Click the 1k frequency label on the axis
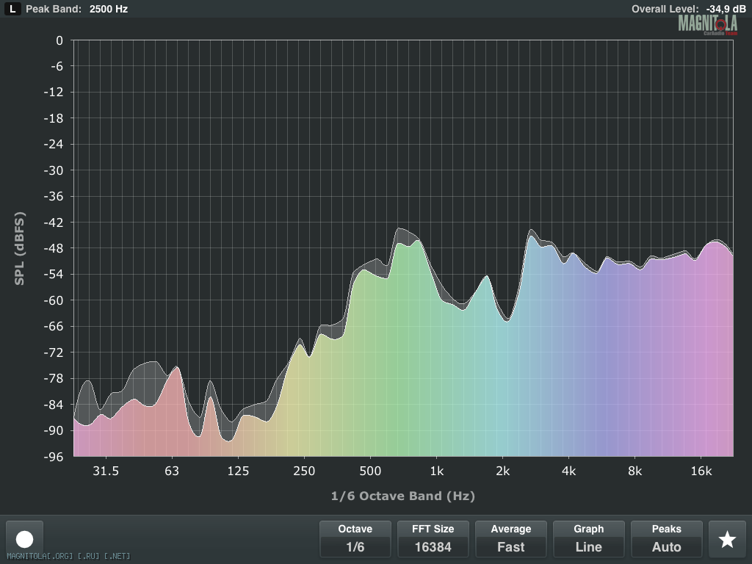The height and width of the screenshot is (564, 752). point(436,471)
